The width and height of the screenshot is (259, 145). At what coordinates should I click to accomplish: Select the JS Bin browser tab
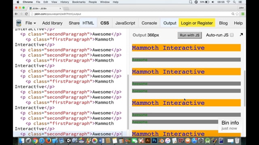[x=45, y=8]
